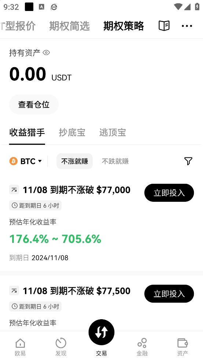Open the options guide book icon
Image resolution: width=203 pixels, height=361 pixels.
[x=164, y=26]
